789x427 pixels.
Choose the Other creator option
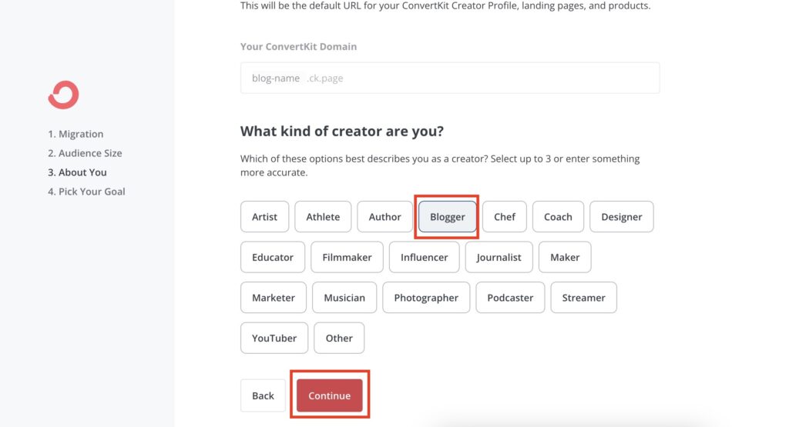coord(339,338)
